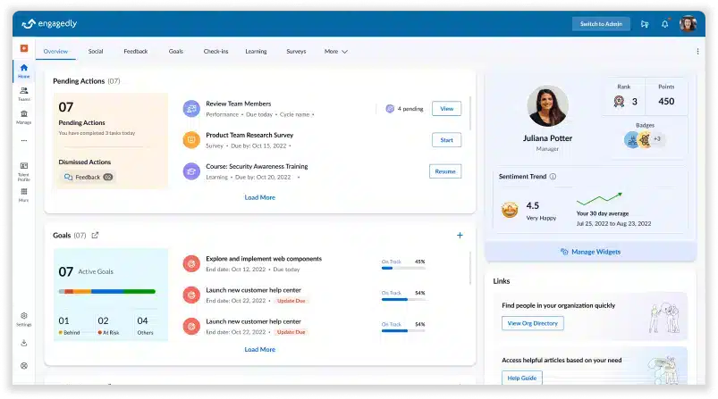Switch to the Feedback tab
Viewport: 718px width, 399px height.
tap(136, 52)
